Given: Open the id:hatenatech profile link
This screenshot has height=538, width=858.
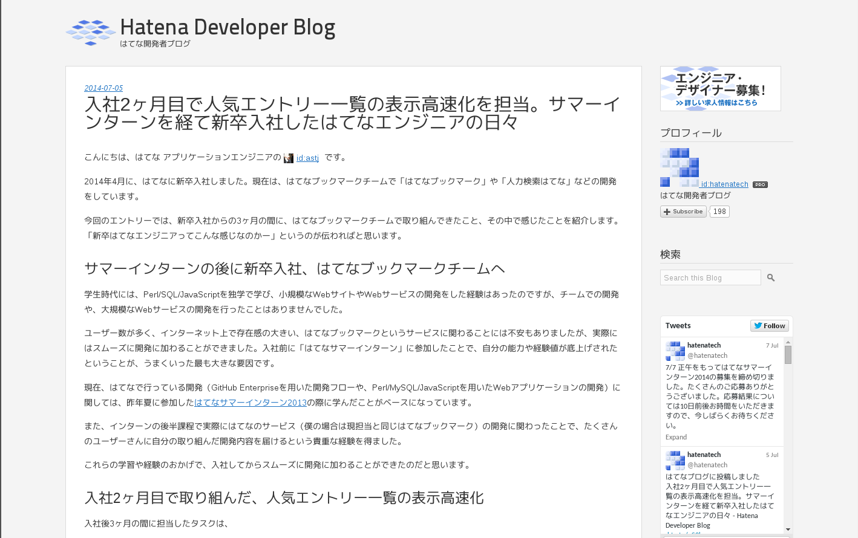Looking at the screenshot, I should [725, 184].
